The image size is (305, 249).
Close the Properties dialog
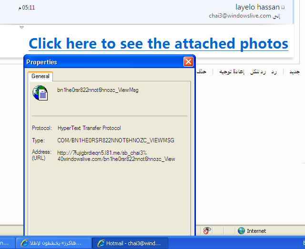coord(188,62)
